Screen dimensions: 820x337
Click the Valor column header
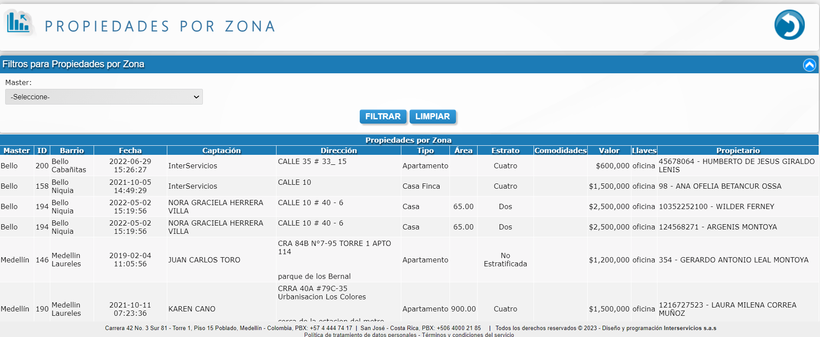point(609,151)
